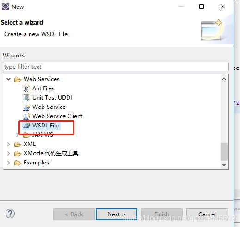Click the Ant Files wizard icon
240x227 pixels.
26,88
